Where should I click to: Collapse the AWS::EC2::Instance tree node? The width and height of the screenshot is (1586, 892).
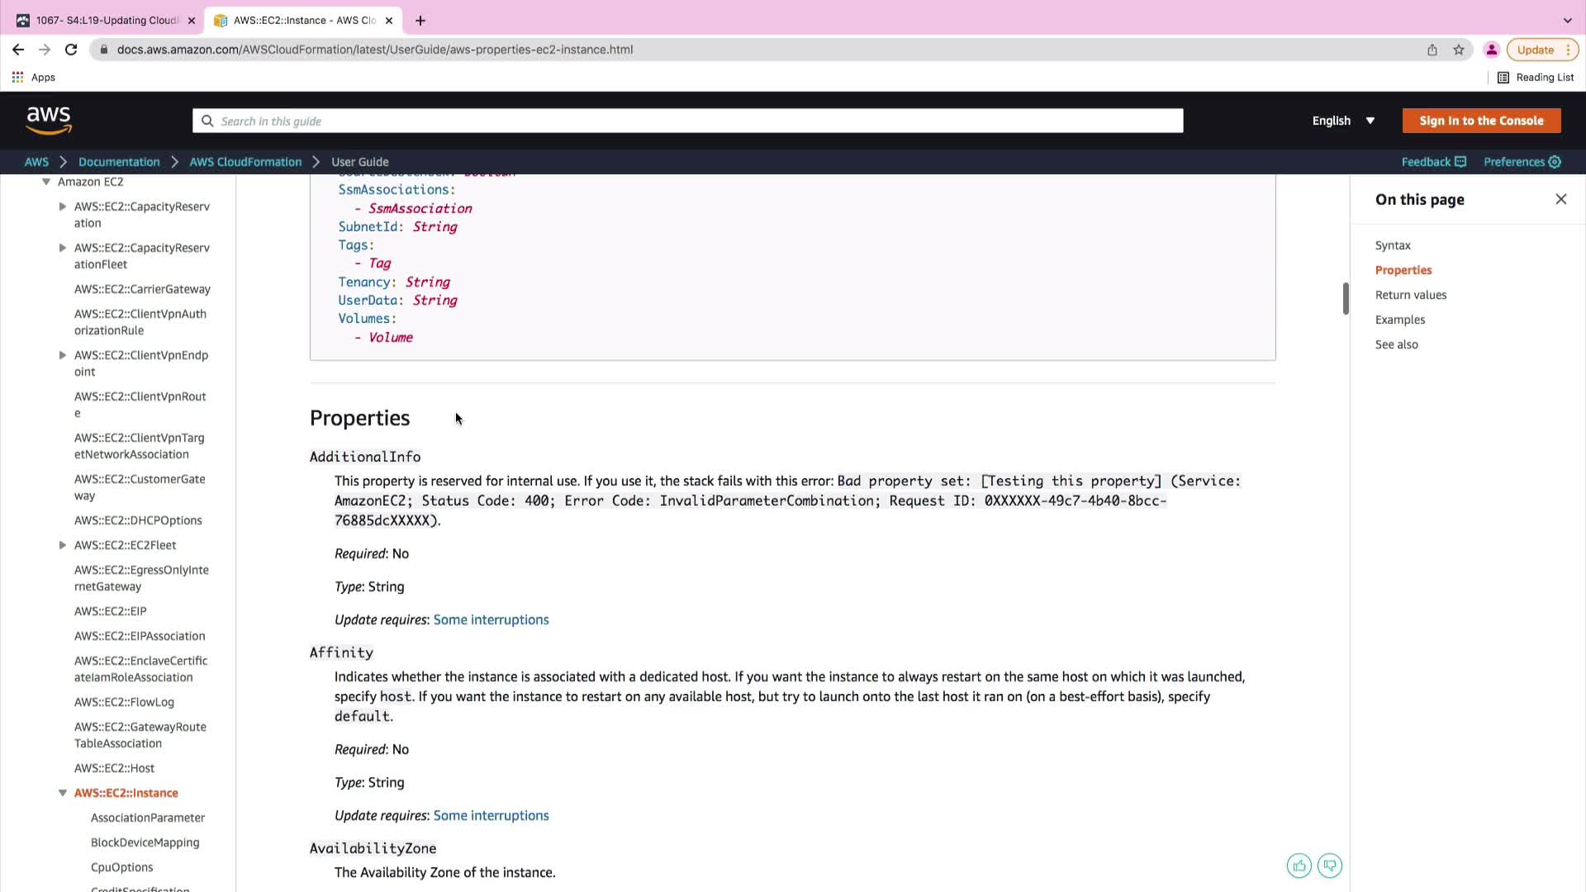click(62, 793)
